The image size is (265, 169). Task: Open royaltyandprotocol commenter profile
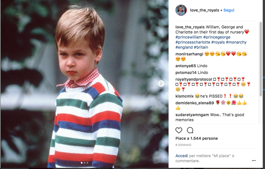tap(193, 79)
